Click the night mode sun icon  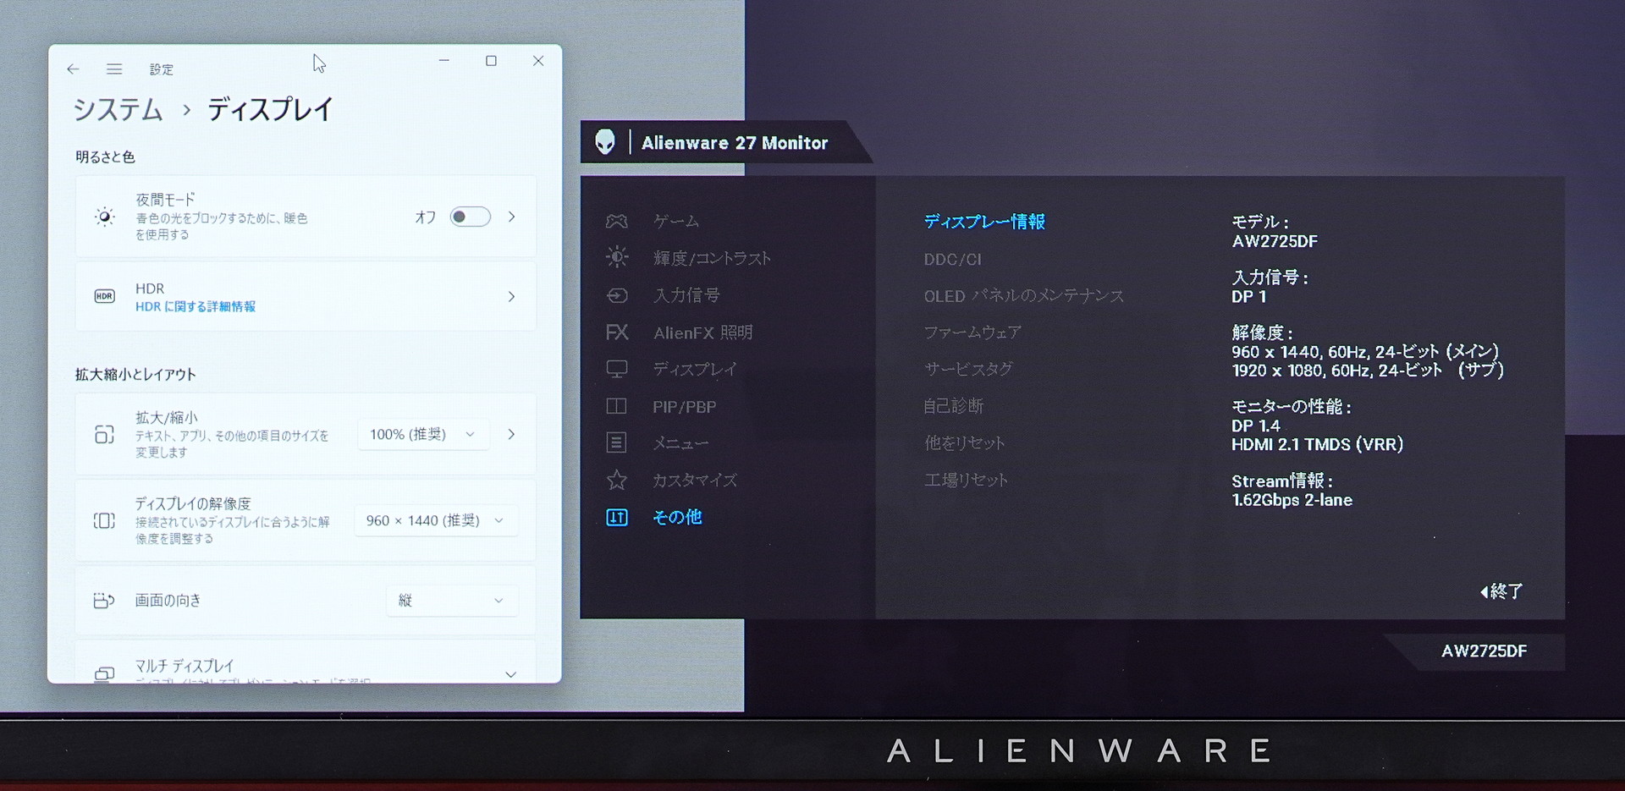[104, 217]
